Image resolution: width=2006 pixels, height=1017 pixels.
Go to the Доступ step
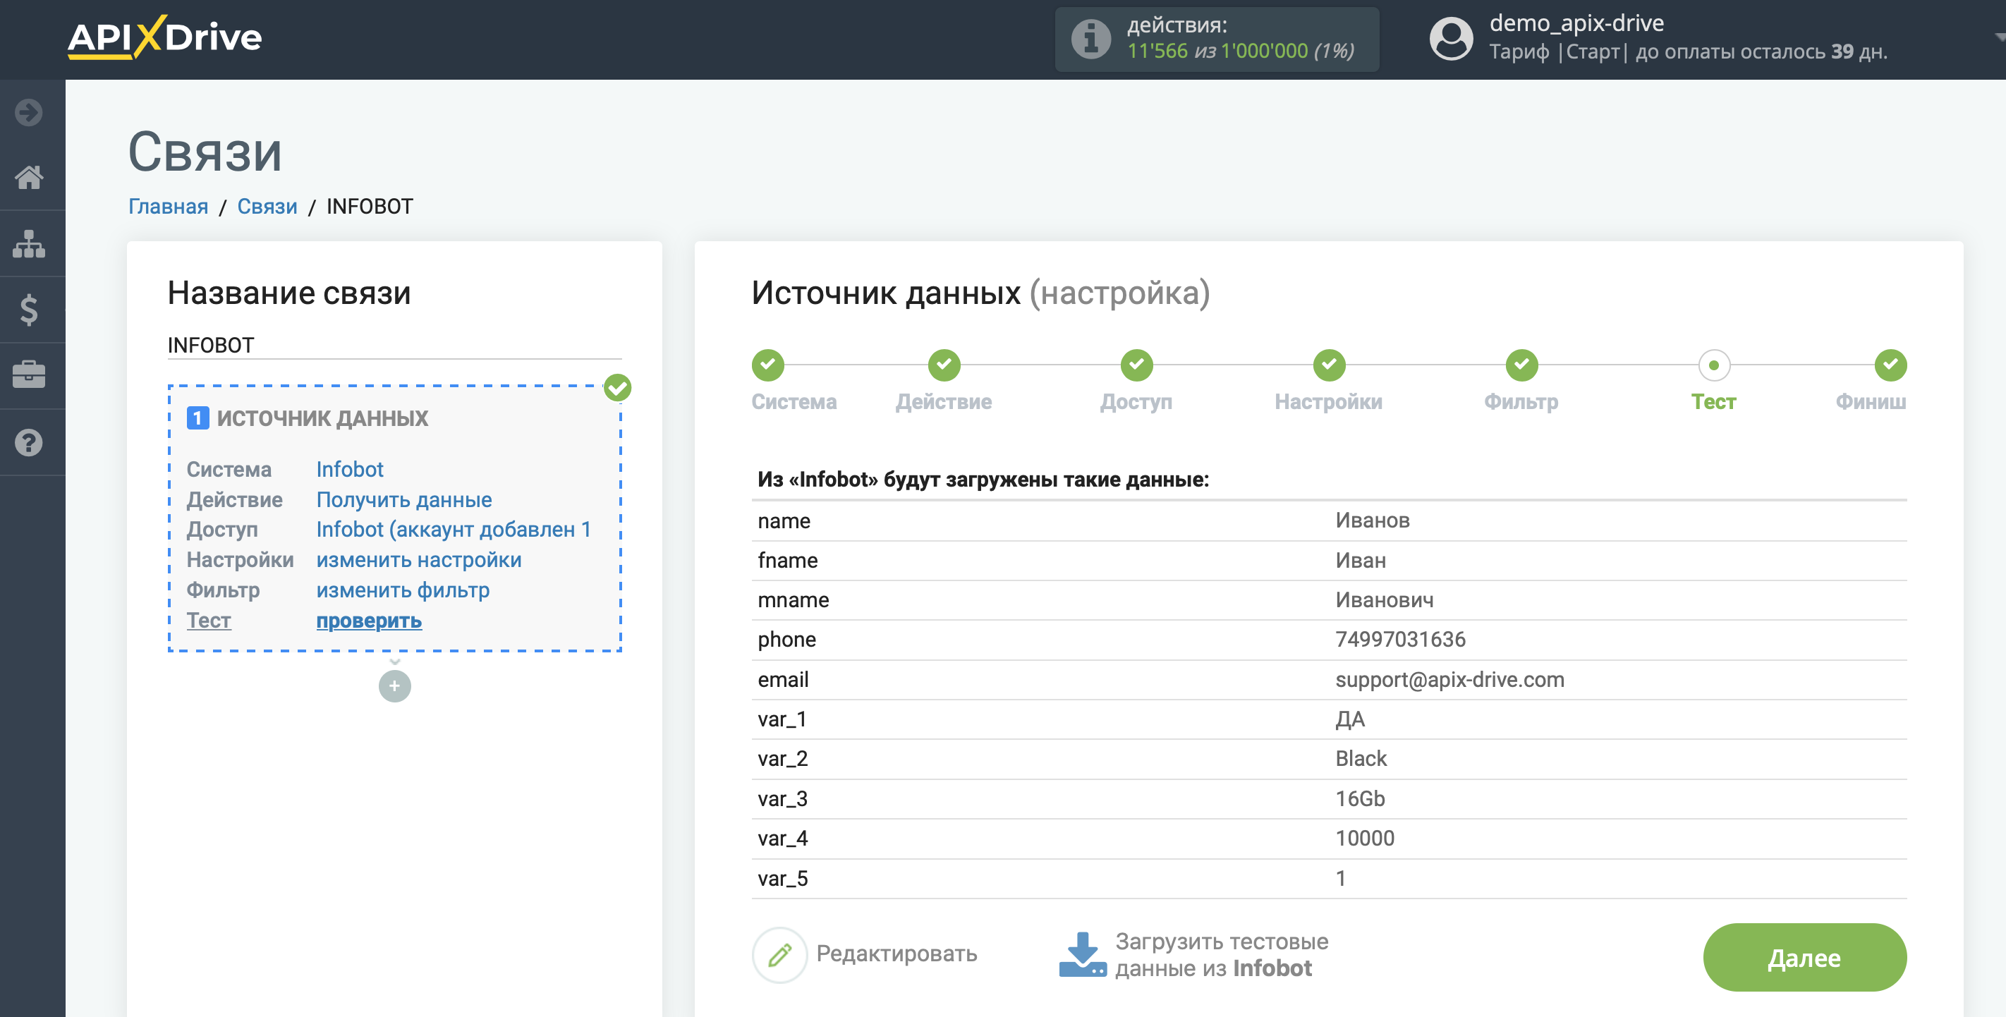click(1137, 365)
